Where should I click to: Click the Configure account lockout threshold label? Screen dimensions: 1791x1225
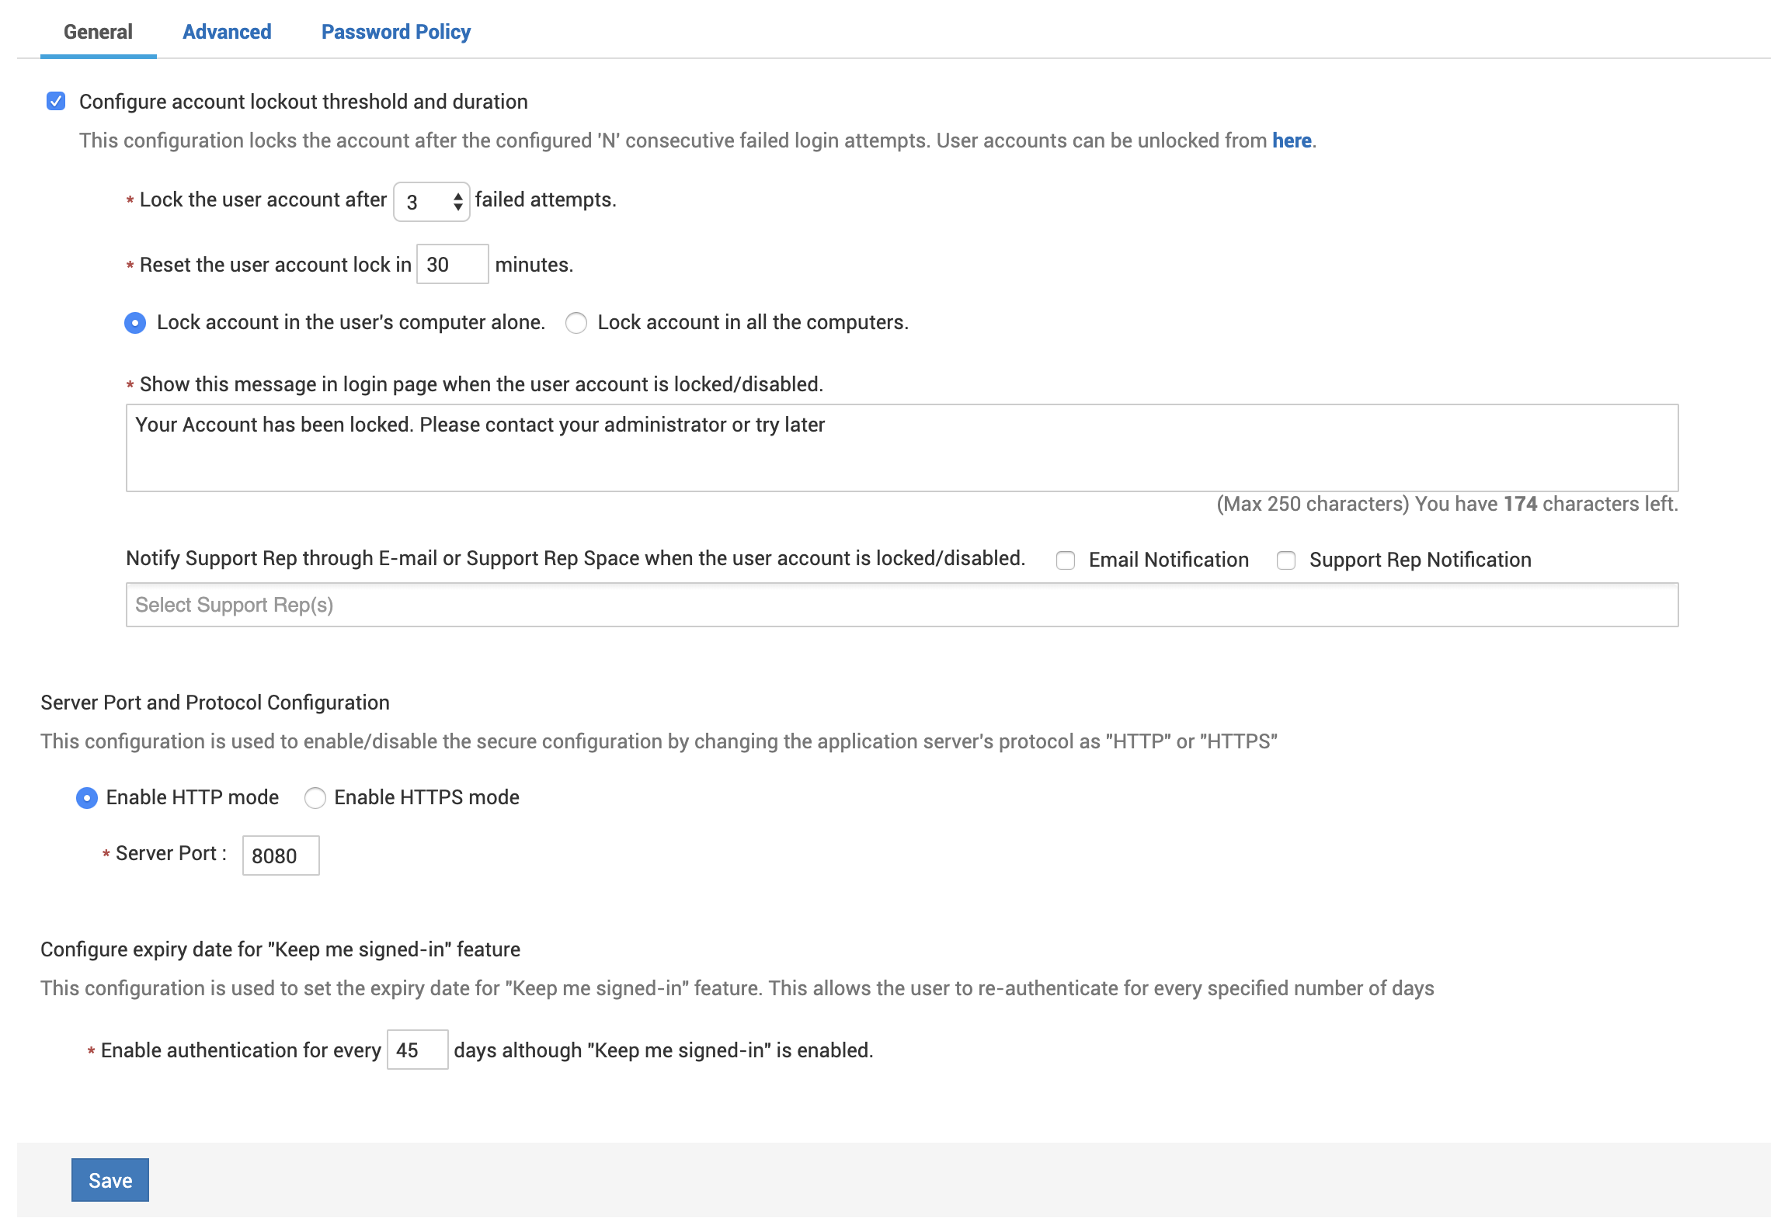point(303,102)
